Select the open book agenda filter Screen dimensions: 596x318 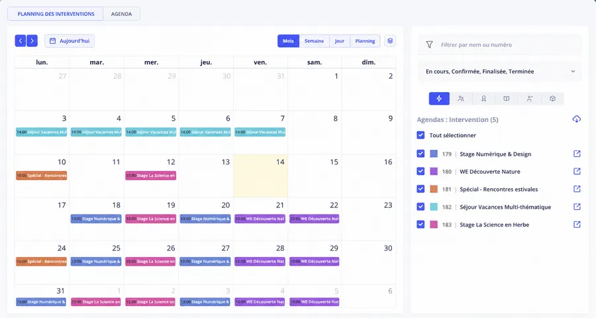tap(507, 99)
